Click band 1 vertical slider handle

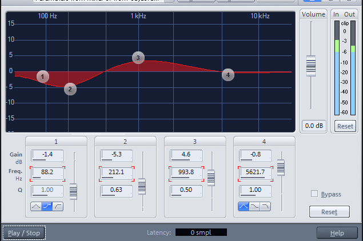tap(73, 191)
